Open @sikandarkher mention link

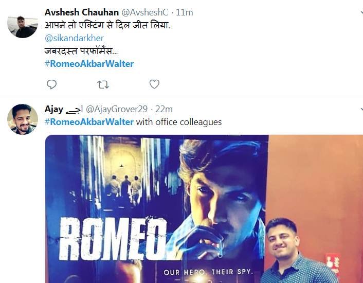(x=74, y=38)
